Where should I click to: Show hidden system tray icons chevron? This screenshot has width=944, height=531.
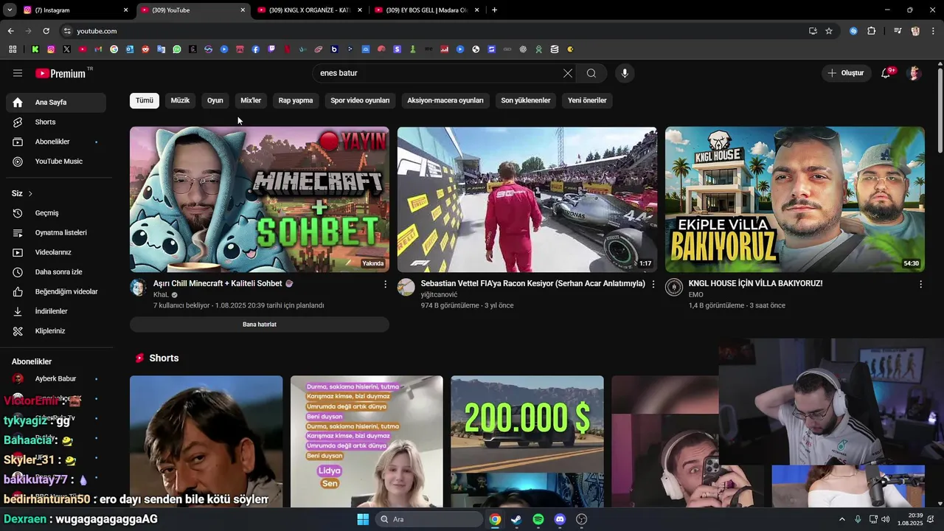(x=842, y=519)
